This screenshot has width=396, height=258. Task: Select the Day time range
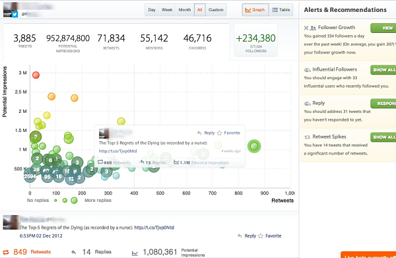(x=152, y=10)
